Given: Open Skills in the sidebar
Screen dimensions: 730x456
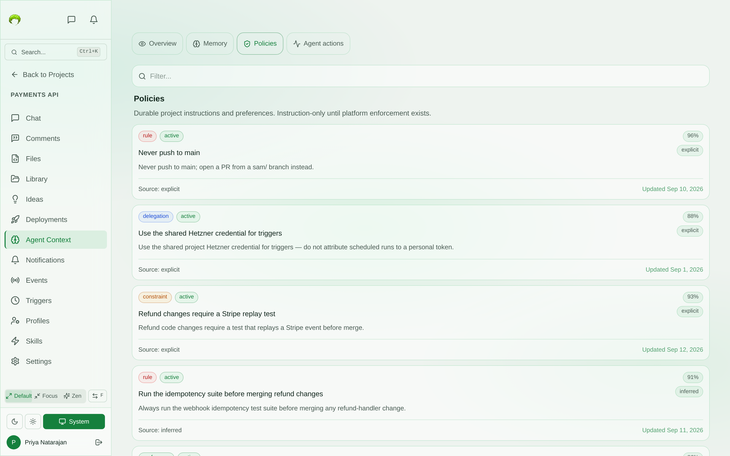Looking at the screenshot, I should pos(56,341).
